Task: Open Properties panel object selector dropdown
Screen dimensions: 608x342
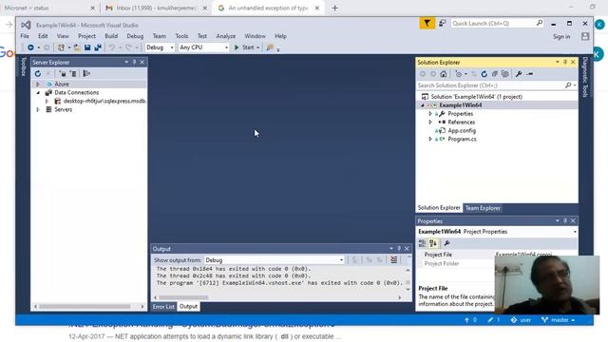Action: (x=575, y=232)
